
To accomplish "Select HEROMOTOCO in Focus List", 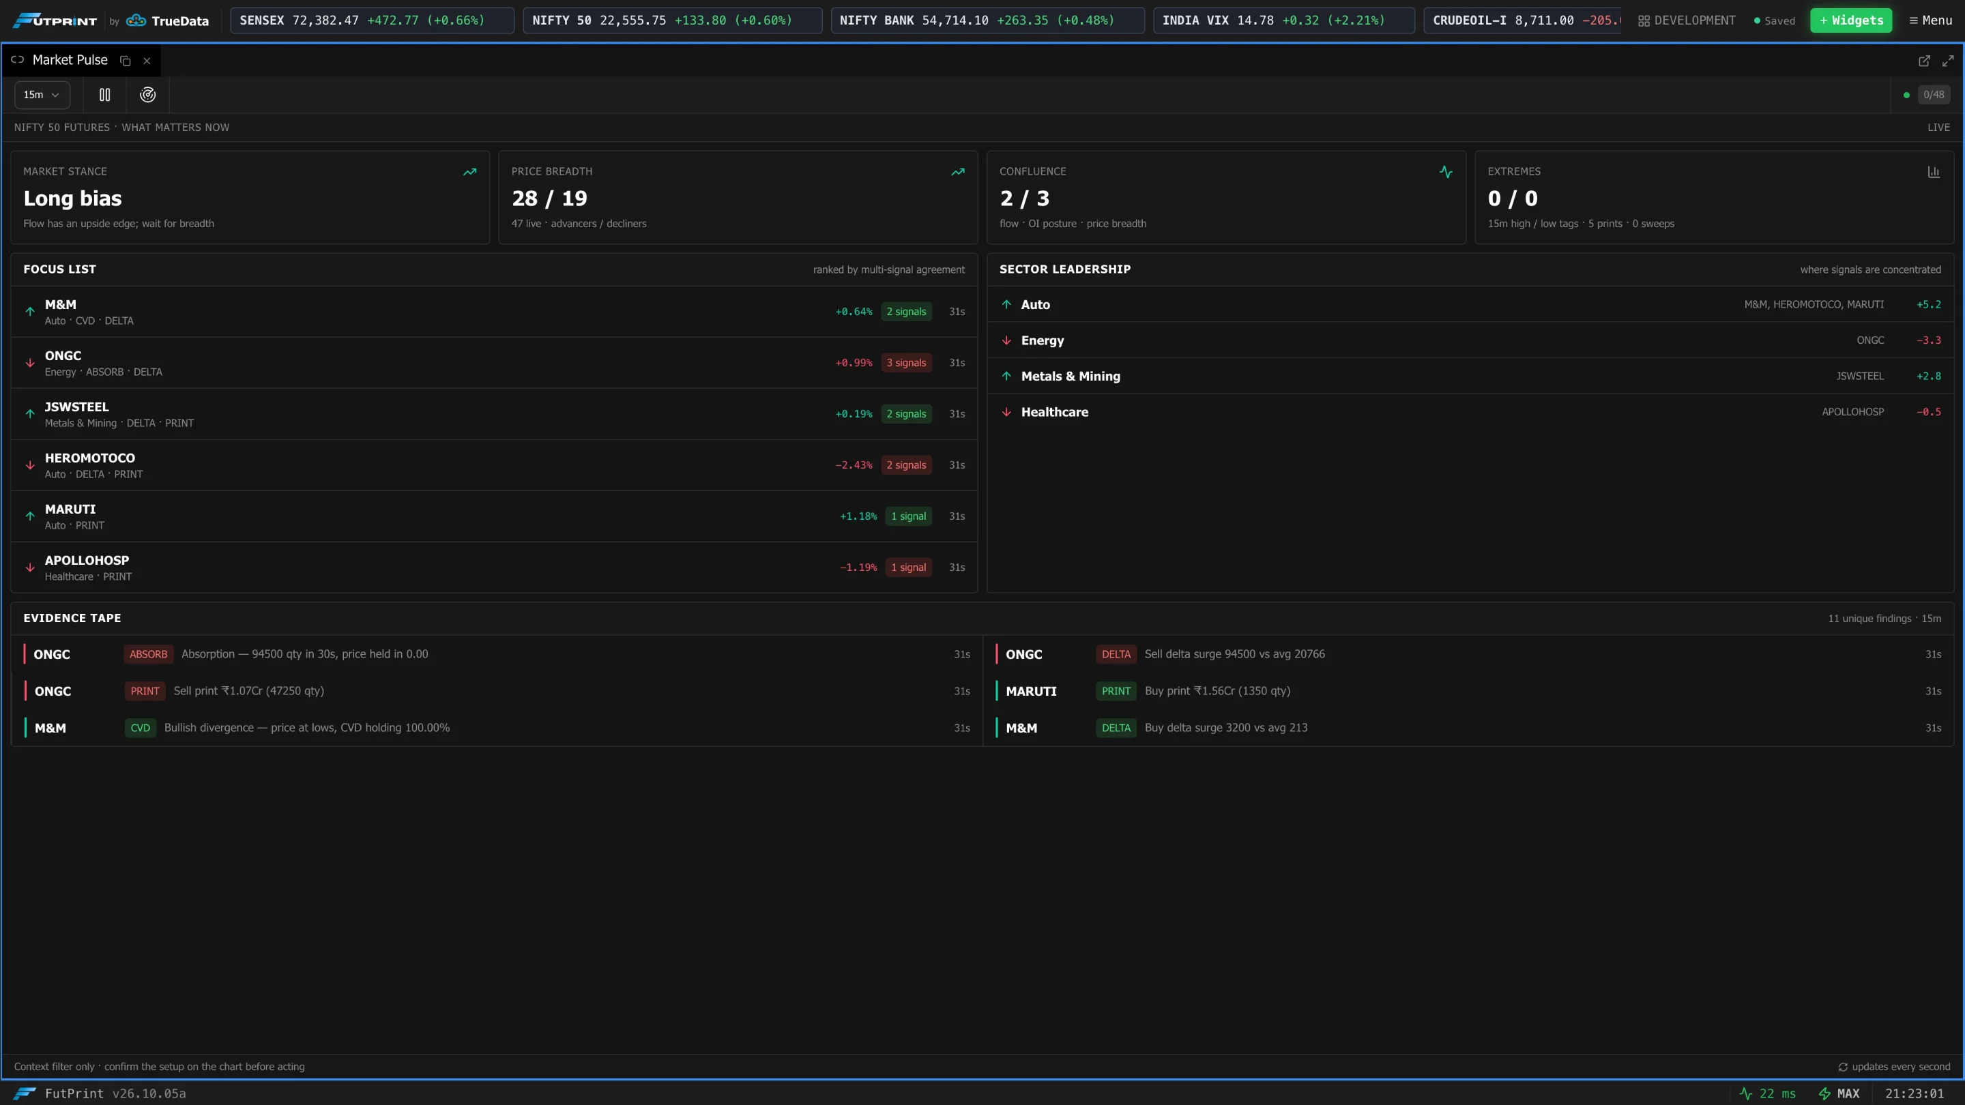I will click(x=494, y=465).
